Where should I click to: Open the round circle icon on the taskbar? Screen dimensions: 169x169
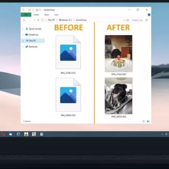pyautogui.click(x=18, y=134)
